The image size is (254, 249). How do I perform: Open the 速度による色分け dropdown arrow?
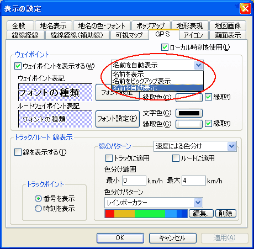click(x=231, y=146)
